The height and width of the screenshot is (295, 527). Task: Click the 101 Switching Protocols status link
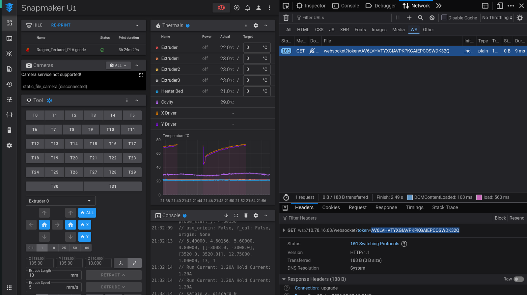375,244
